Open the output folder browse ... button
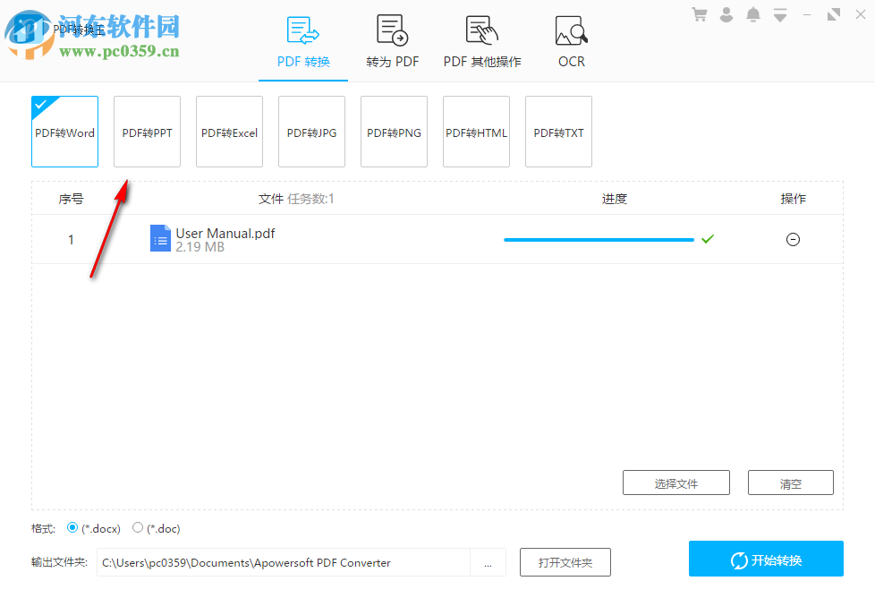 pos(488,562)
